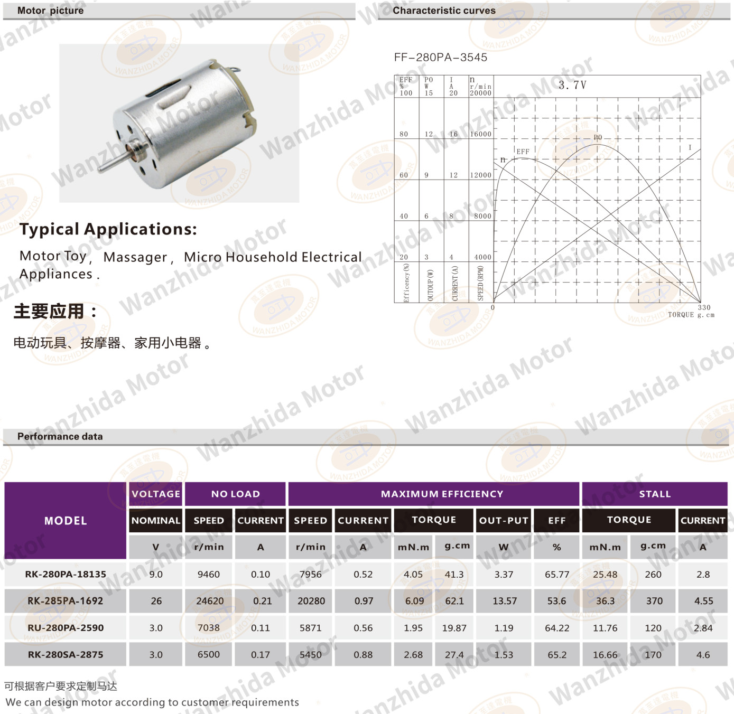Viewport: 734px width, 714px height.
Task: Click the 24620 no-load speed value
Action: coord(210,601)
